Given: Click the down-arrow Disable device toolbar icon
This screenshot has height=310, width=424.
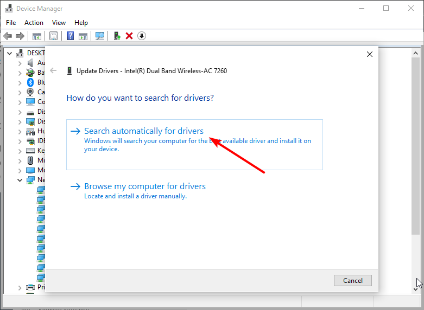Looking at the screenshot, I should pos(141,36).
